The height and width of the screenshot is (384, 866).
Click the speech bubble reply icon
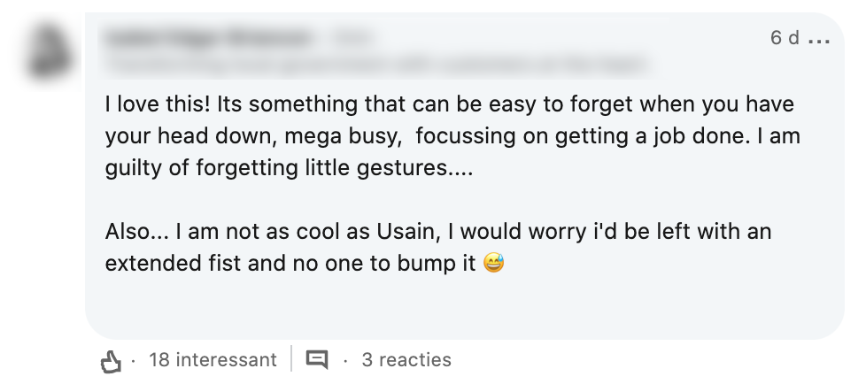(x=316, y=360)
